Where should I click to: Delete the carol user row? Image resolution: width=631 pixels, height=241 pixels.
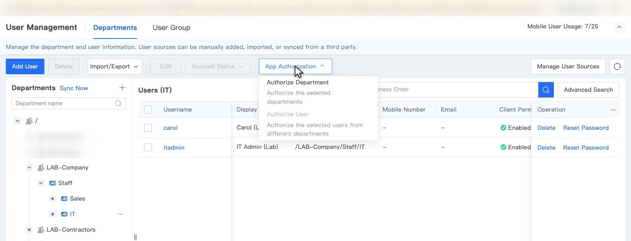click(x=546, y=128)
